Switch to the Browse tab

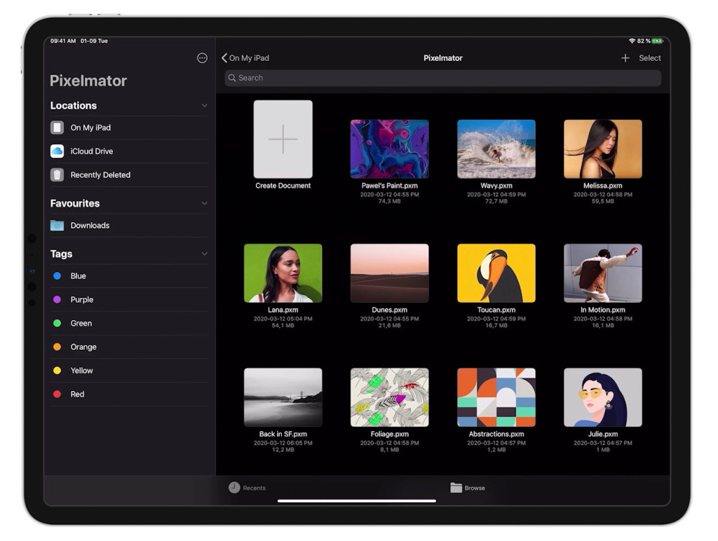click(467, 488)
